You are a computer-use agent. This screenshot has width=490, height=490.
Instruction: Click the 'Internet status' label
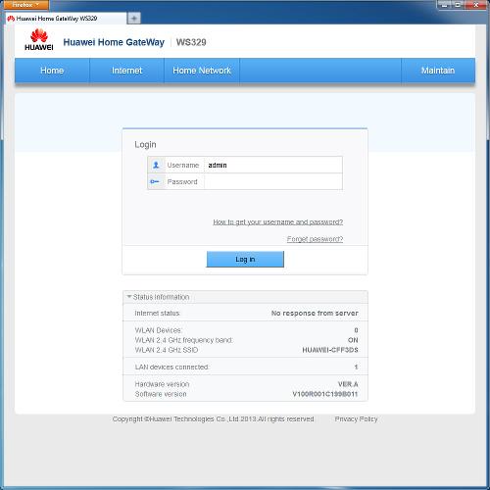pyautogui.click(x=158, y=314)
